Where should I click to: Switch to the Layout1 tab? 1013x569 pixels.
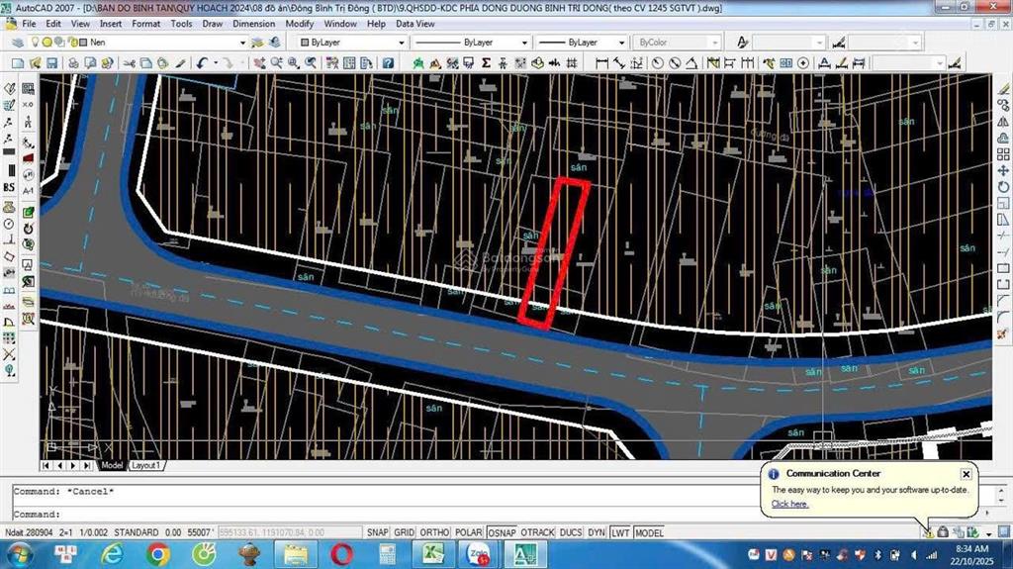(x=146, y=465)
